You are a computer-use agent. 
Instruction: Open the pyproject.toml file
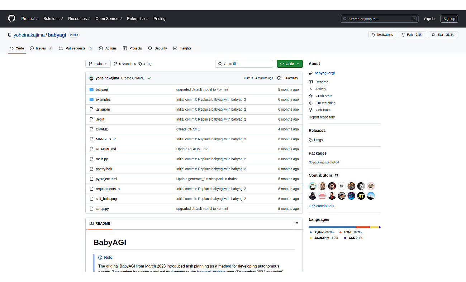pos(106,179)
